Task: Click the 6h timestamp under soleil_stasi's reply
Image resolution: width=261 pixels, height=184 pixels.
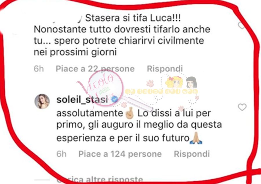Action: [x=61, y=154]
